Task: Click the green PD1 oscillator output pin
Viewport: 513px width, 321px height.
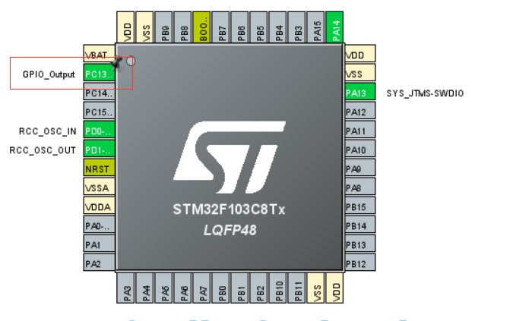Action: coord(99,150)
